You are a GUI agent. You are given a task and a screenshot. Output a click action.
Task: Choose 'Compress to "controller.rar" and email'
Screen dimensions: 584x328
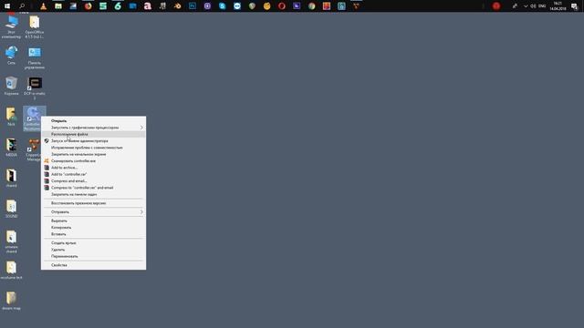pyautogui.click(x=93, y=188)
